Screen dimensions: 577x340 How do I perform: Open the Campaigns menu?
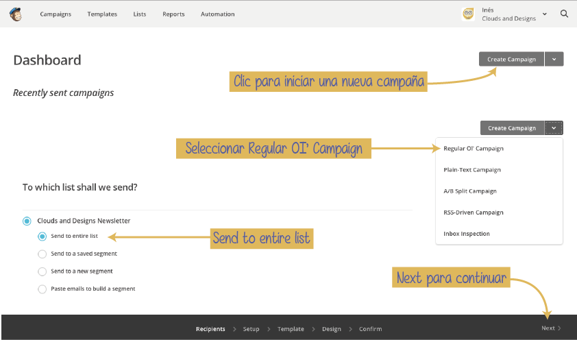56,14
